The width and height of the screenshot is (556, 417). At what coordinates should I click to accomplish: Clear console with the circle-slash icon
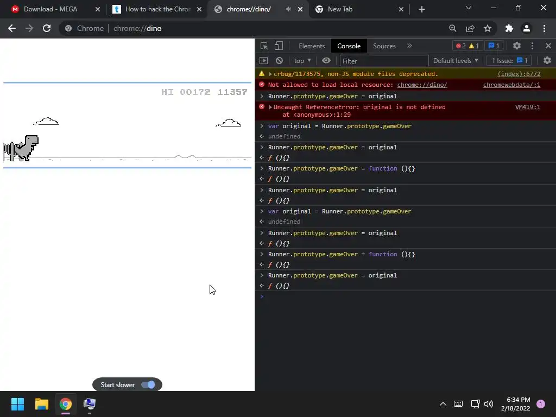[x=280, y=61]
